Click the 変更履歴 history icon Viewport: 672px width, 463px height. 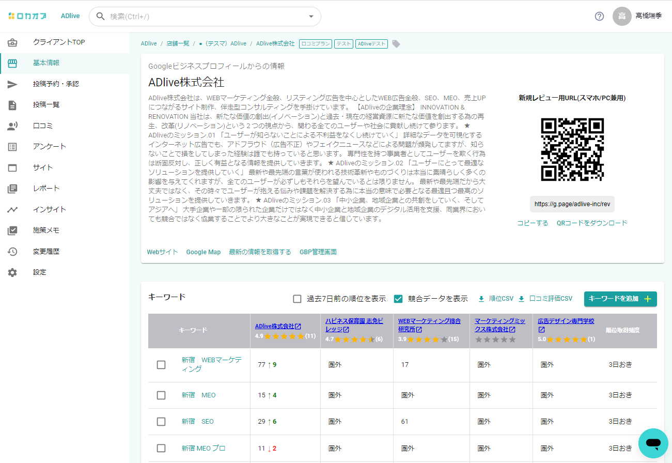click(12, 252)
